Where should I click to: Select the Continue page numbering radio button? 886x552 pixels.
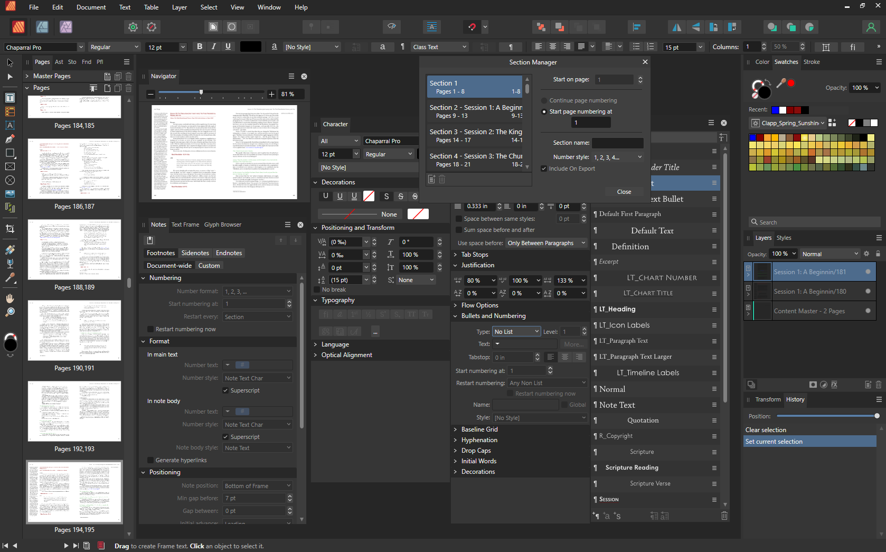coord(544,100)
